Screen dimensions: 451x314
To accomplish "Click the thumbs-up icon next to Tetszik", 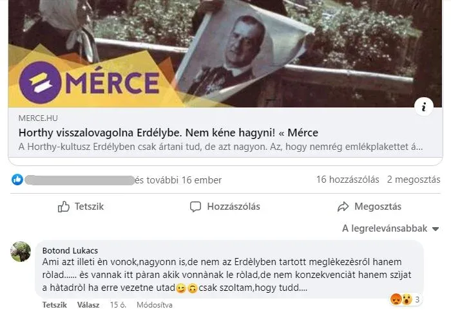I will tap(64, 207).
